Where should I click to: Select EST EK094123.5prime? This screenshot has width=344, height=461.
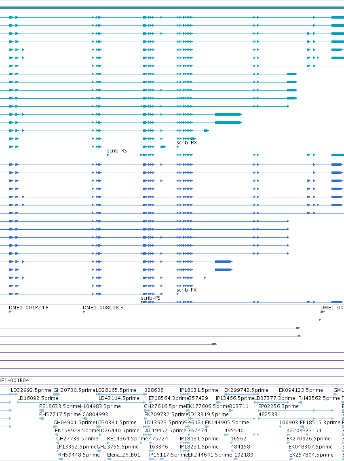click(x=301, y=390)
